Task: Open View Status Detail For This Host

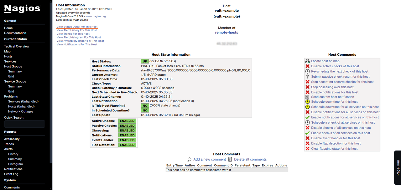Action: click(77, 27)
